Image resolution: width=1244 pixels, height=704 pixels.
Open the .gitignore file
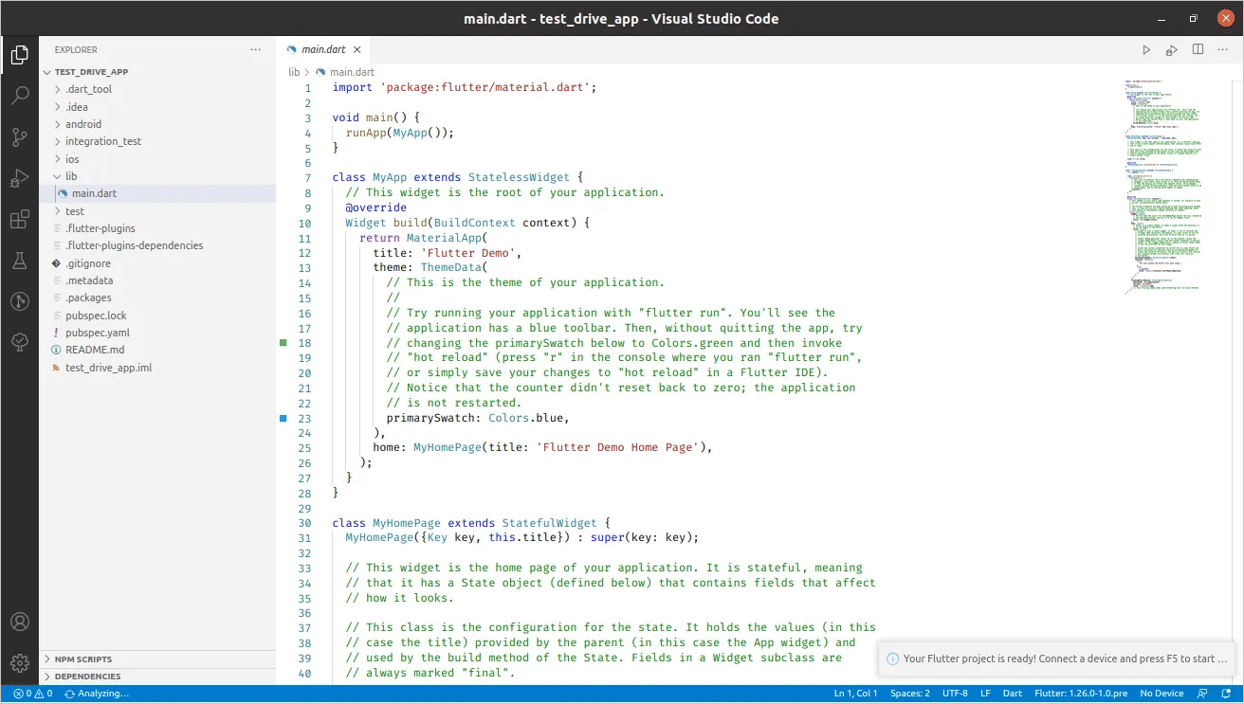tap(156, 263)
